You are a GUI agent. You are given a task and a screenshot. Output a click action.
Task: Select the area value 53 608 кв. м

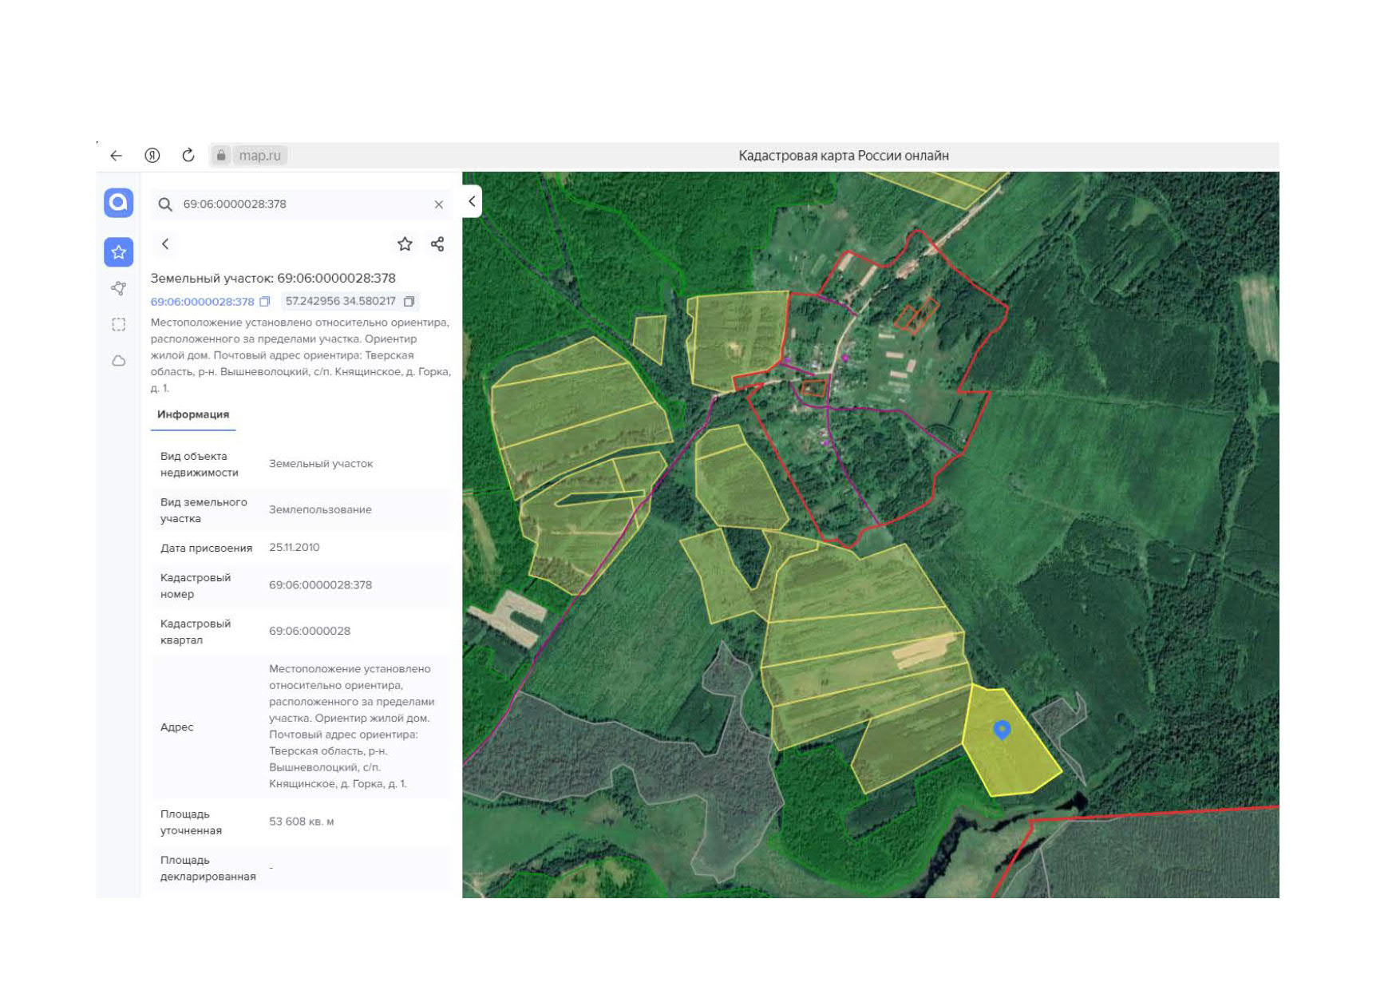pyautogui.click(x=302, y=822)
